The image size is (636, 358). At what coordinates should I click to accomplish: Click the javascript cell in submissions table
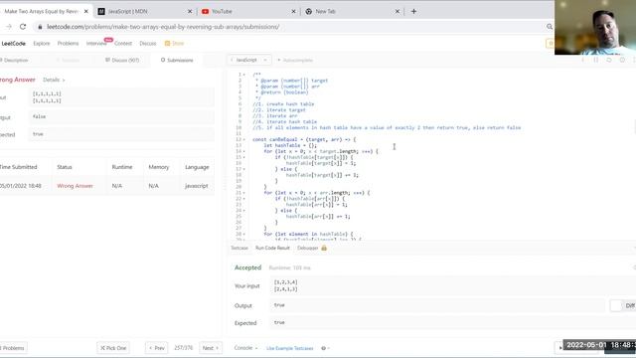point(197,186)
